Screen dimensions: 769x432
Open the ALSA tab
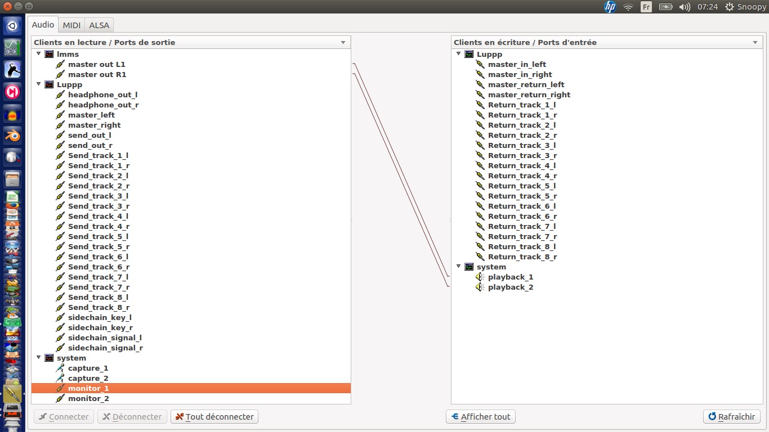(x=100, y=25)
